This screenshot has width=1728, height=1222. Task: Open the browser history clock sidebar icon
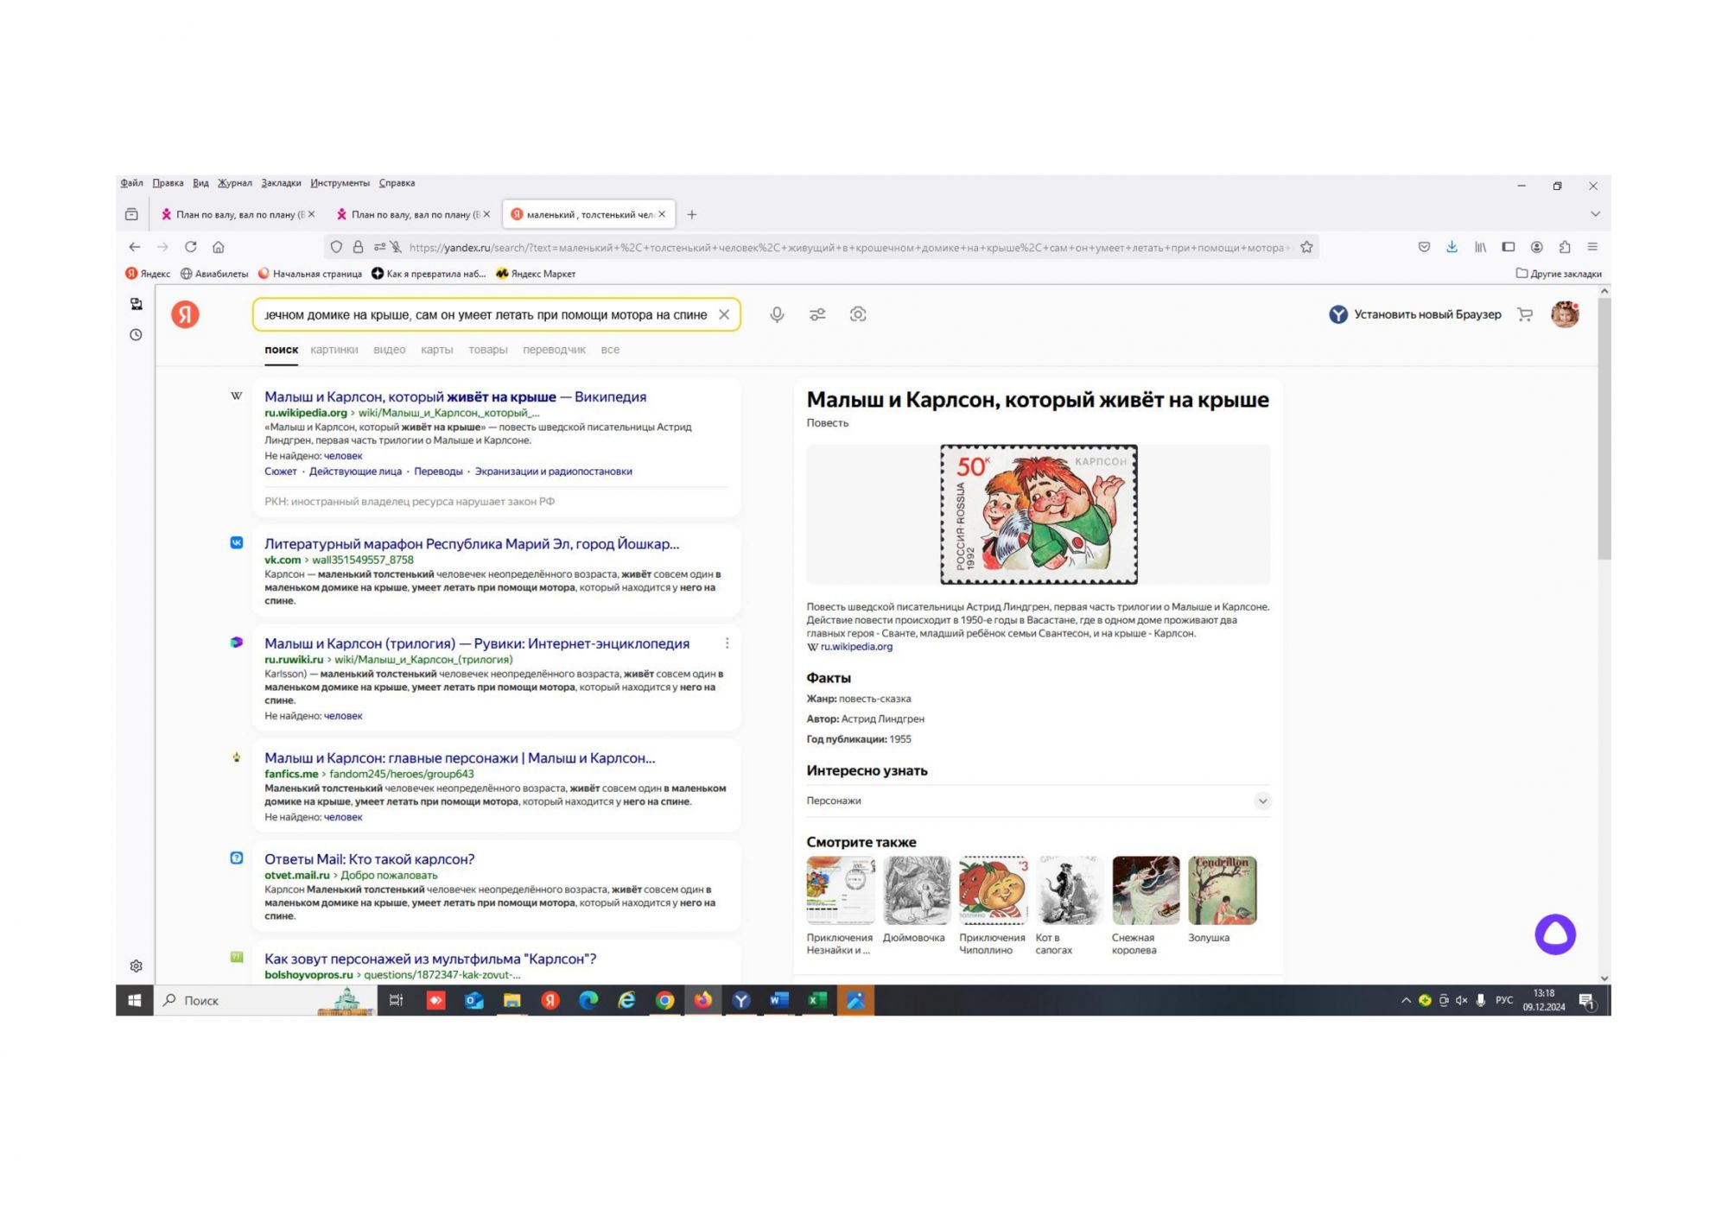[136, 335]
